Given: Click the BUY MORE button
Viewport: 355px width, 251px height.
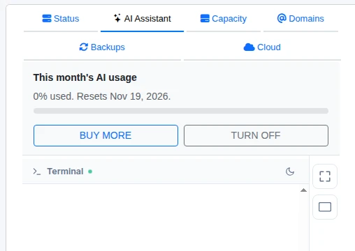Looking at the screenshot, I should pyautogui.click(x=106, y=135).
